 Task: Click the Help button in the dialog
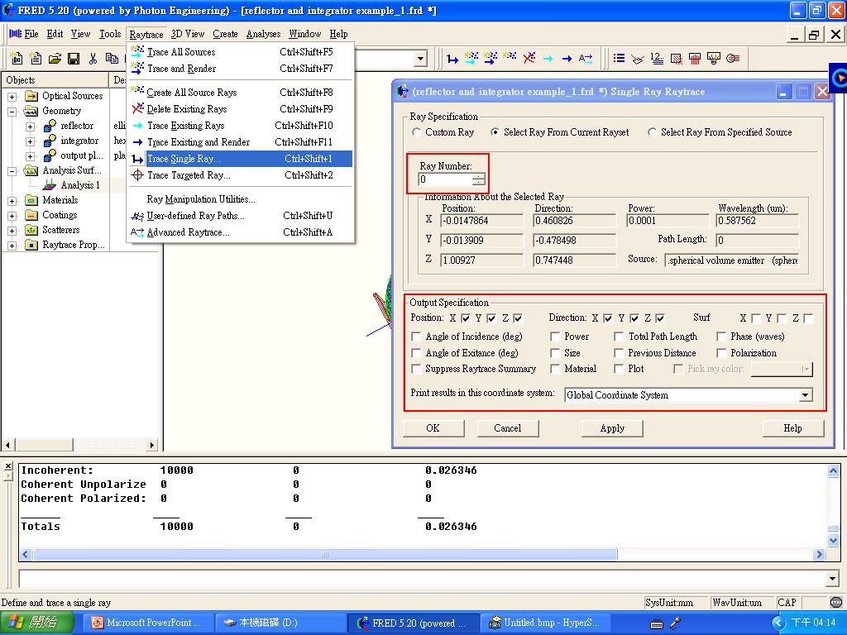793,428
